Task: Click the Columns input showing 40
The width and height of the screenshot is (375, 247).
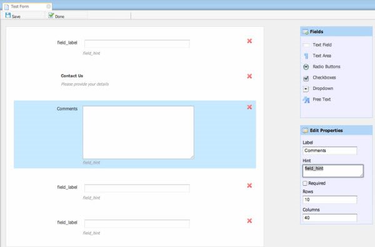Action: (330, 218)
